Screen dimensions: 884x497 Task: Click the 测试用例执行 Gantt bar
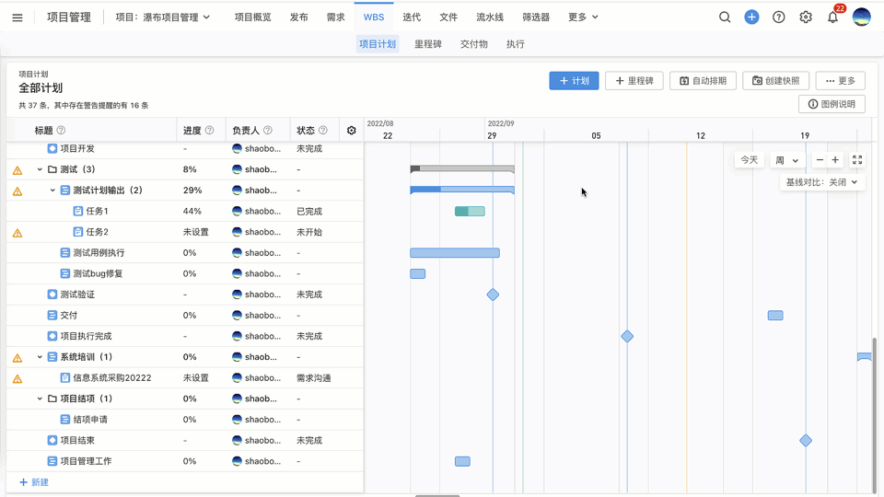coord(455,253)
